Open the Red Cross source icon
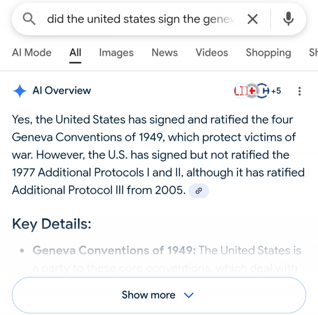The image size is (318, 315). pos(252,91)
